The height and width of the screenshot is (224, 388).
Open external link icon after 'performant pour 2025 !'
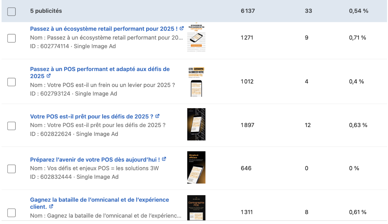pos(182,28)
